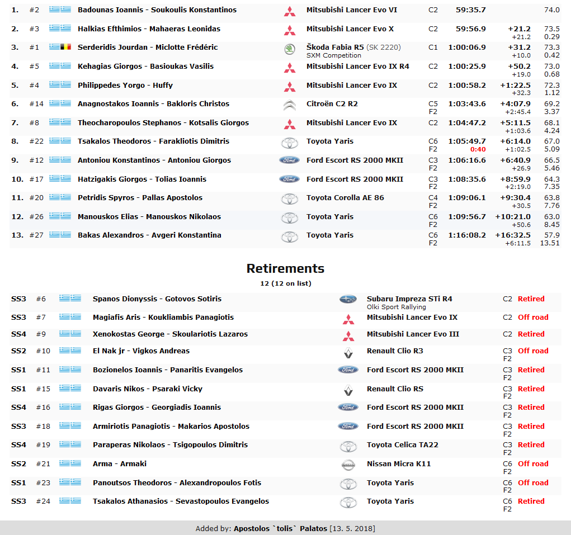Click Ford logo in Rigas Giorgos row
Image resolution: width=571 pixels, height=535 pixels.
click(x=348, y=407)
